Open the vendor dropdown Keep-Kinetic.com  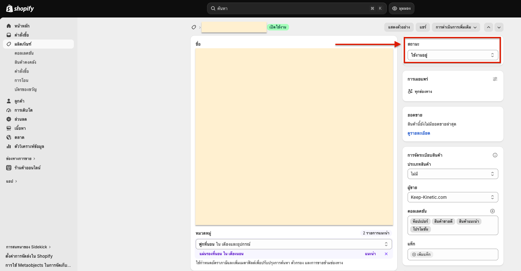click(x=453, y=197)
